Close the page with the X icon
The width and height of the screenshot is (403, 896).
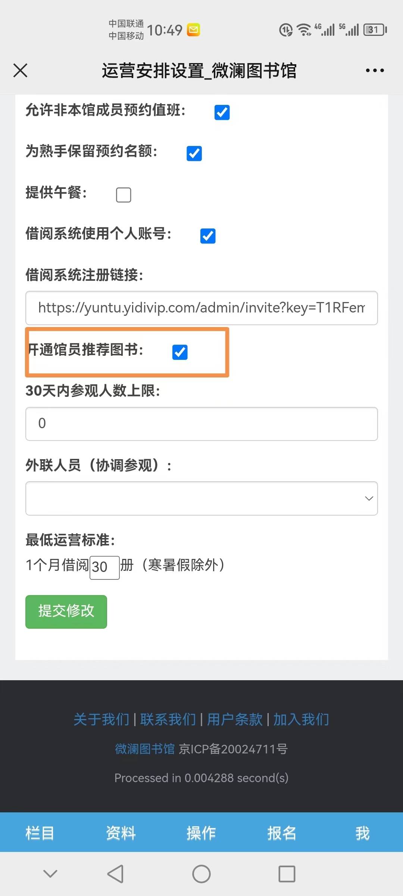tap(21, 70)
